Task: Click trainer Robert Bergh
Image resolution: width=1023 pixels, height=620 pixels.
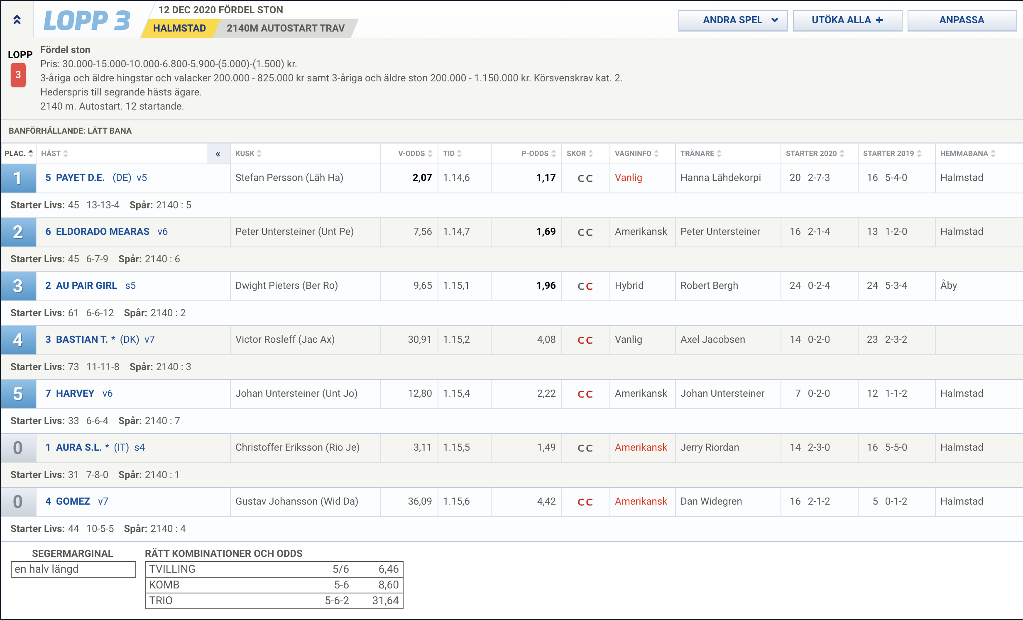Action: point(709,286)
